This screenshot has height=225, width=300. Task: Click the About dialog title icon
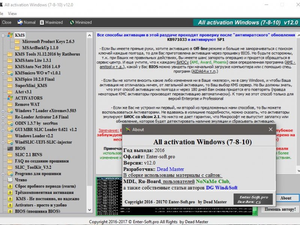128,129
